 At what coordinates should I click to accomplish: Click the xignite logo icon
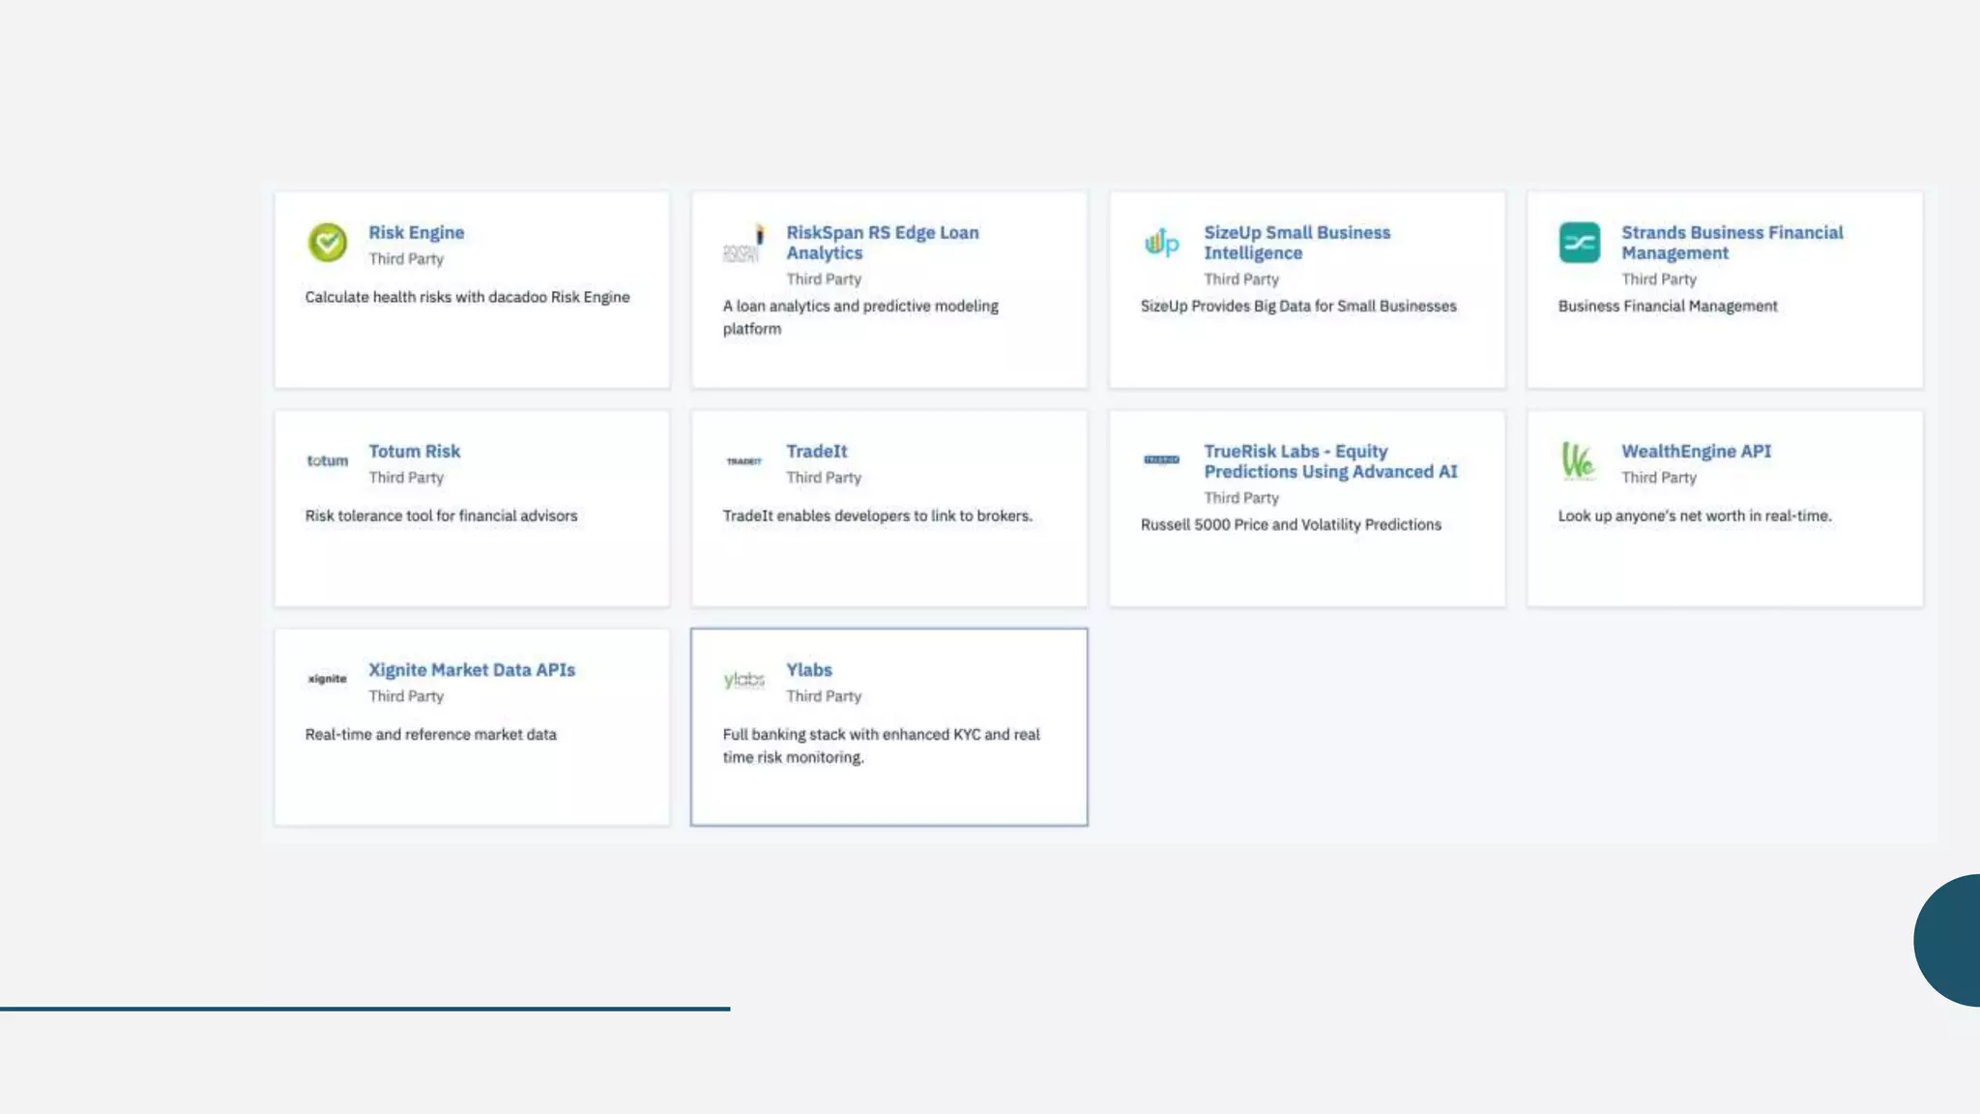pos(327,679)
